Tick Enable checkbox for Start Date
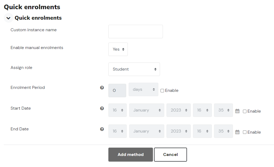The width and height of the screenshot is (274, 167). pos(245,111)
